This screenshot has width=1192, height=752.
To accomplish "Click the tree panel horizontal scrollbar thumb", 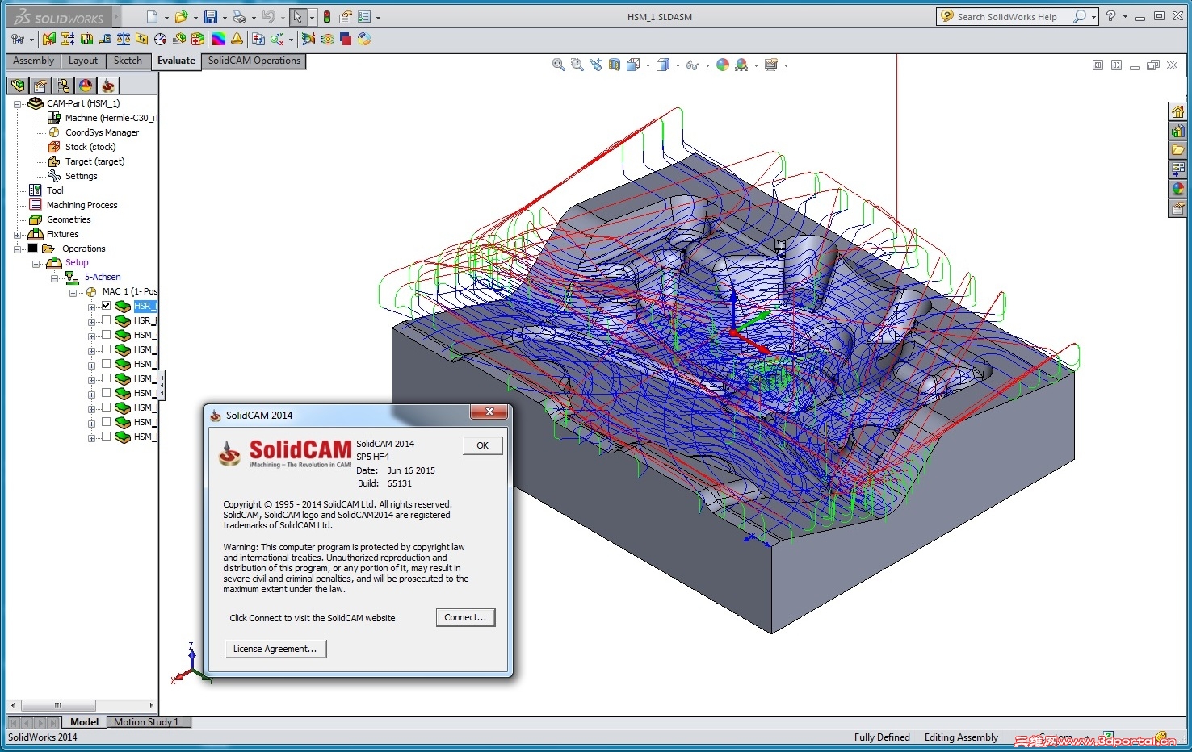I will pos(58,705).
